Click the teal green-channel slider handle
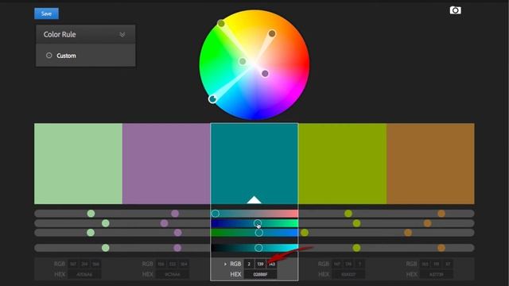This screenshot has height=286, width=509. pos(258,223)
